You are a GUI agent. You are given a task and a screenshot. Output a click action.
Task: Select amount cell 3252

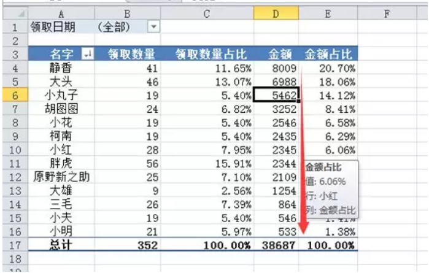[276, 109]
